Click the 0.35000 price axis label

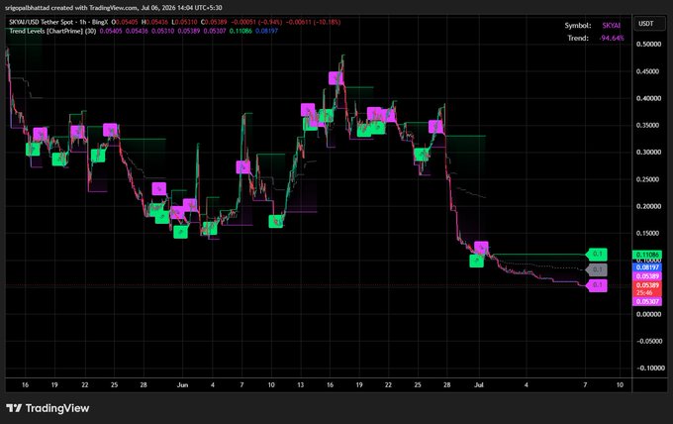pos(648,126)
